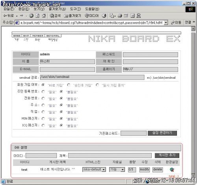
Task: Click the vertical scrollbar up arrow
Action: pyautogui.click(x=193, y=28)
